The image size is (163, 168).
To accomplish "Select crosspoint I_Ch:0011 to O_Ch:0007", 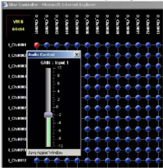I will tap(97, 150).
